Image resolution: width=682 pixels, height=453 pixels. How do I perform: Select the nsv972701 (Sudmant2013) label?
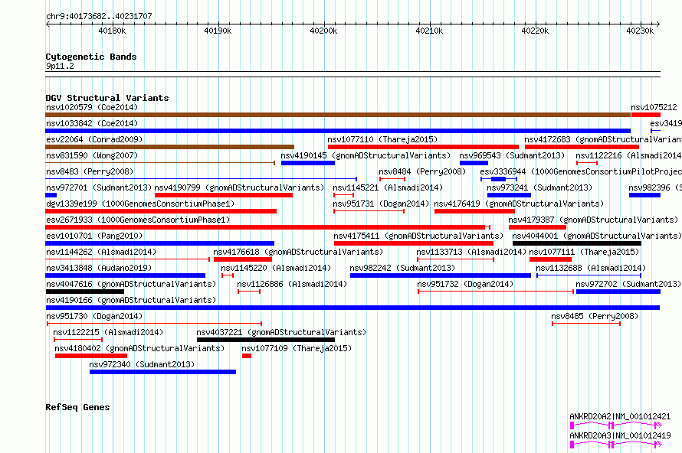click(x=99, y=187)
